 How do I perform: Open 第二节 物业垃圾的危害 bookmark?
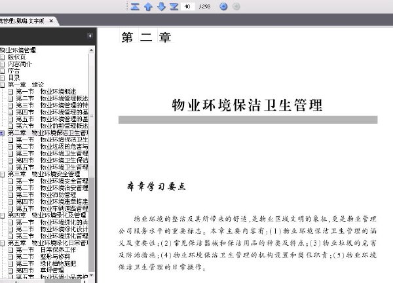point(52,147)
